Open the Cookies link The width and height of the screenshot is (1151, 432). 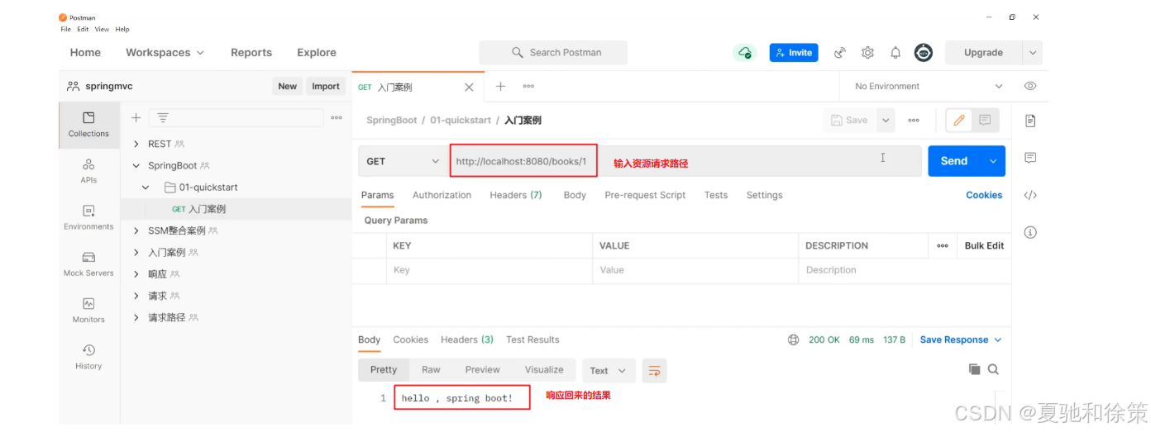[x=984, y=195]
